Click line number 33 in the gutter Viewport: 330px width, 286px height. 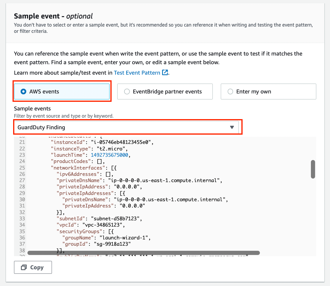click(22, 219)
